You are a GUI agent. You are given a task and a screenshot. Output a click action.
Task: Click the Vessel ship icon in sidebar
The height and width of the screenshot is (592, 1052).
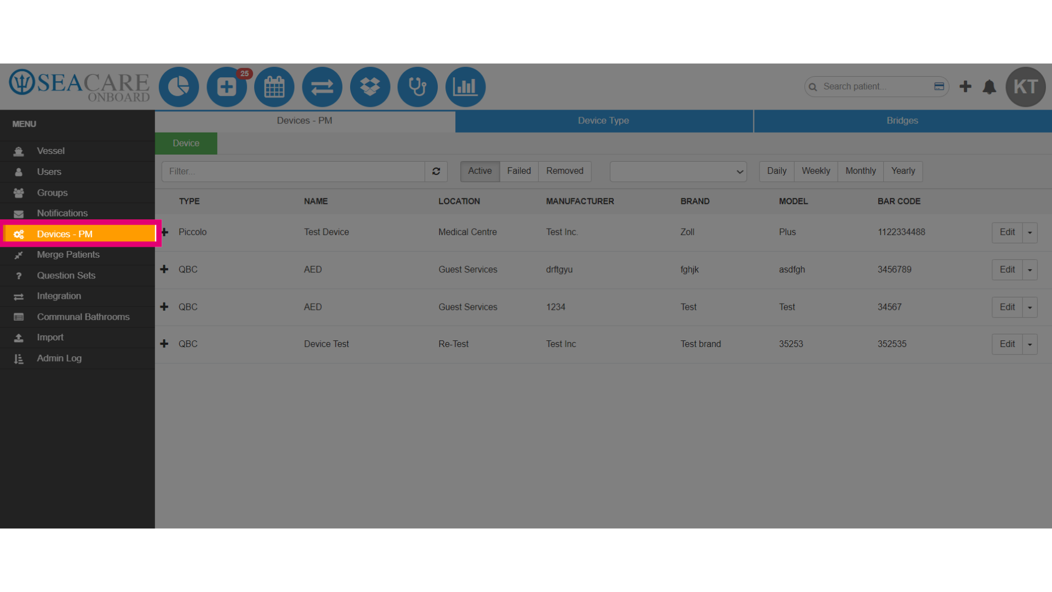(19, 151)
